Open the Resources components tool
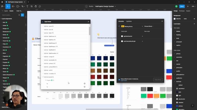Screen dimensions: 197x110 click(31, 6)
